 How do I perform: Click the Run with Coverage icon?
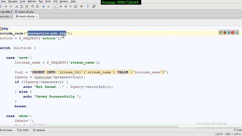(x=71, y=6)
